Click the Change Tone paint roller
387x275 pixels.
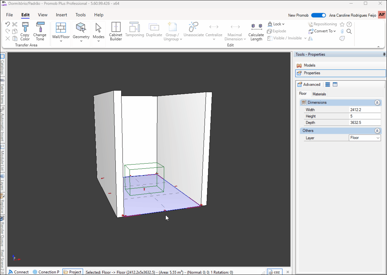(40, 31)
